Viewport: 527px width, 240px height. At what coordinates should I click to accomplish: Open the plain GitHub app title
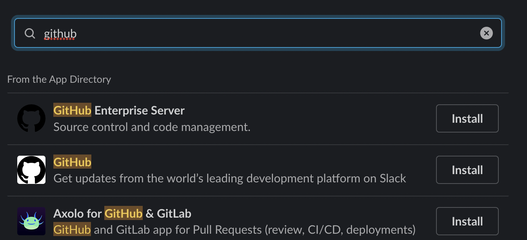click(72, 162)
